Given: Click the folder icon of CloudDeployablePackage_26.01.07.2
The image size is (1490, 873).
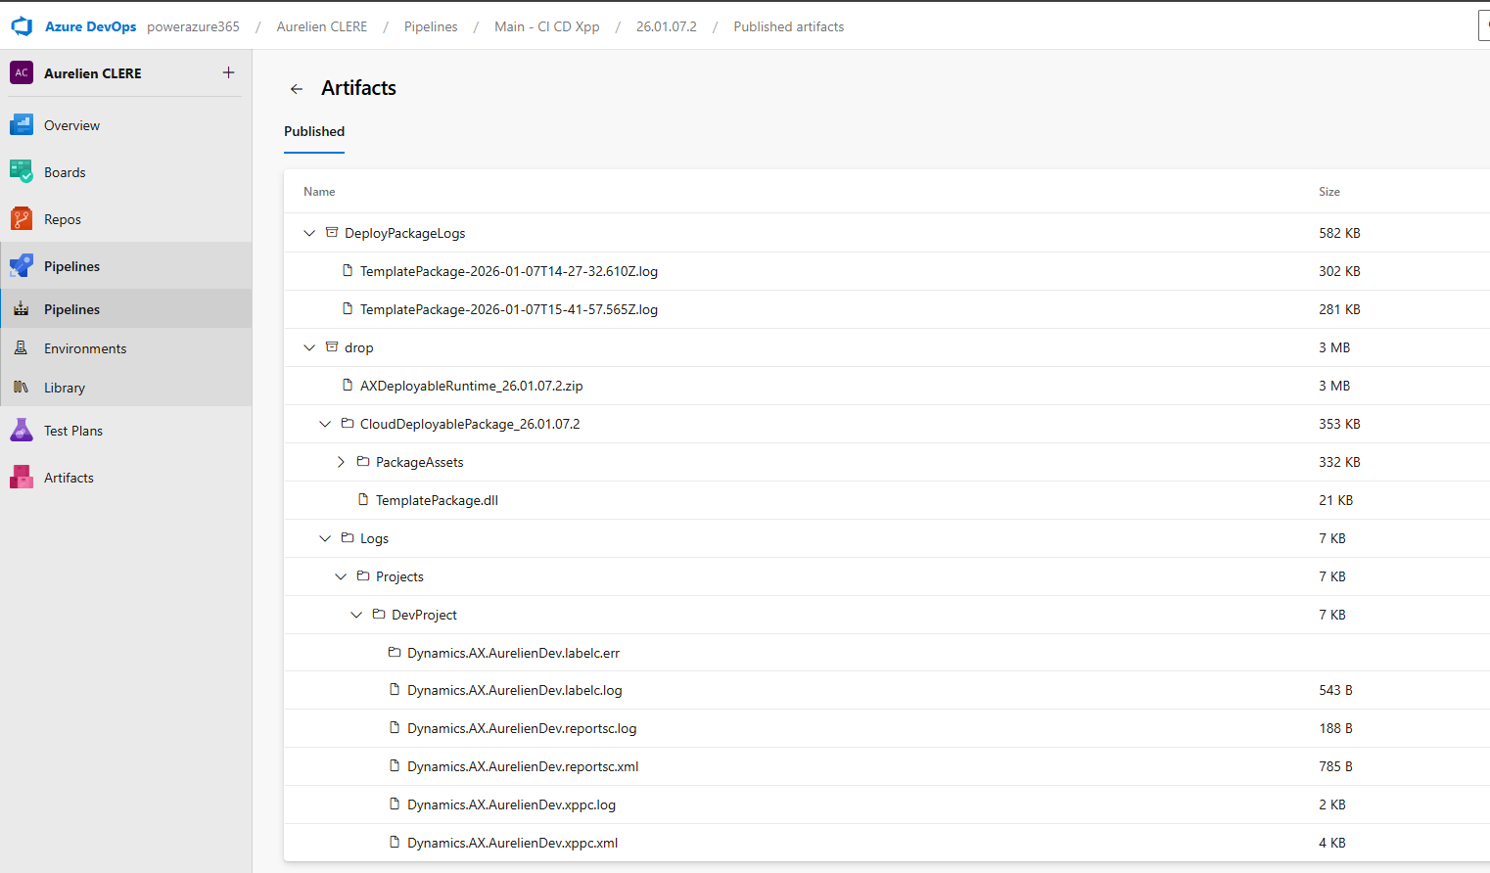Looking at the screenshot, I should [x=348, y=424].
